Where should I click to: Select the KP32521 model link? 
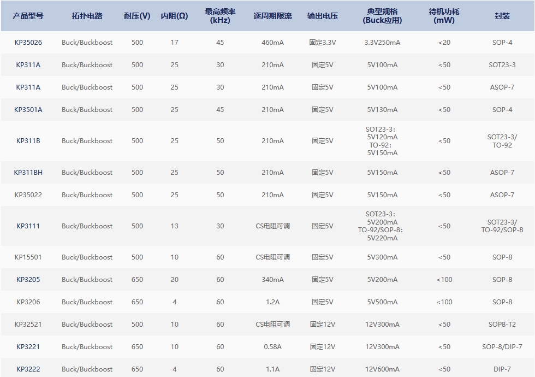point(28,324)
